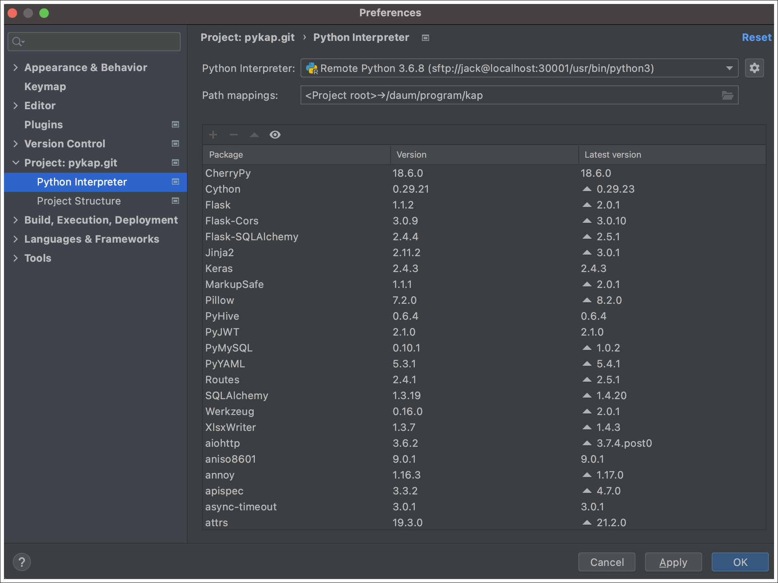Select the Keras package row
The image size is (778, 583).
[484, 268]
